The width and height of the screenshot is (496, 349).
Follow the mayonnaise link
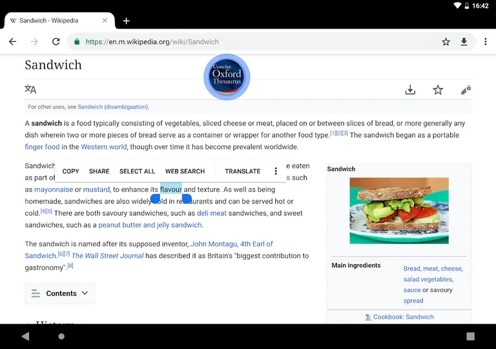[x=54, y=189]
